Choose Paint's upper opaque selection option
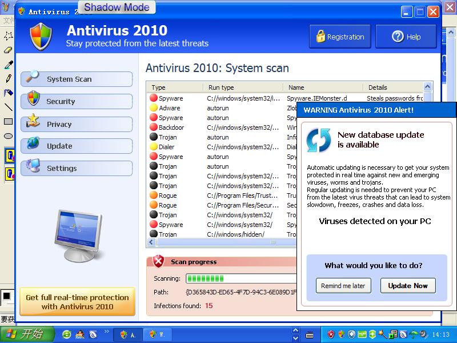 tap(10, 155)
